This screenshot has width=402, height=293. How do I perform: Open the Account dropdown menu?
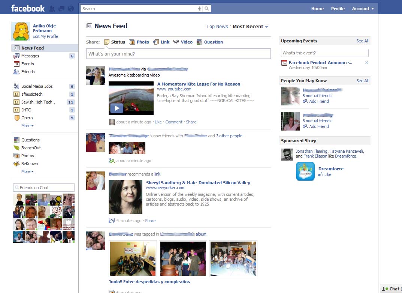[363, 9]
